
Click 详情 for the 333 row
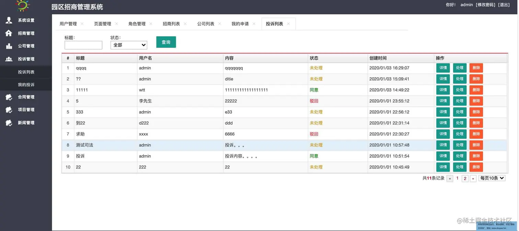tap(443, 112)
